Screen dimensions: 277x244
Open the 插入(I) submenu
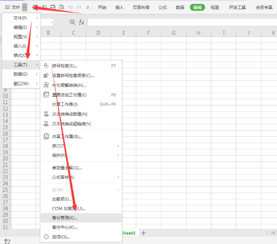coord(21,46)
